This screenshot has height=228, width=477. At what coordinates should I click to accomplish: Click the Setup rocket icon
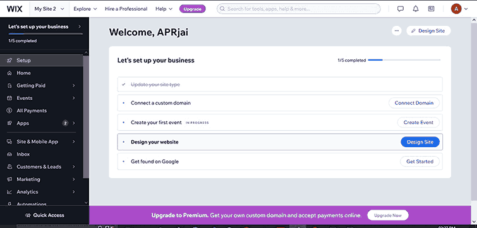9,60
